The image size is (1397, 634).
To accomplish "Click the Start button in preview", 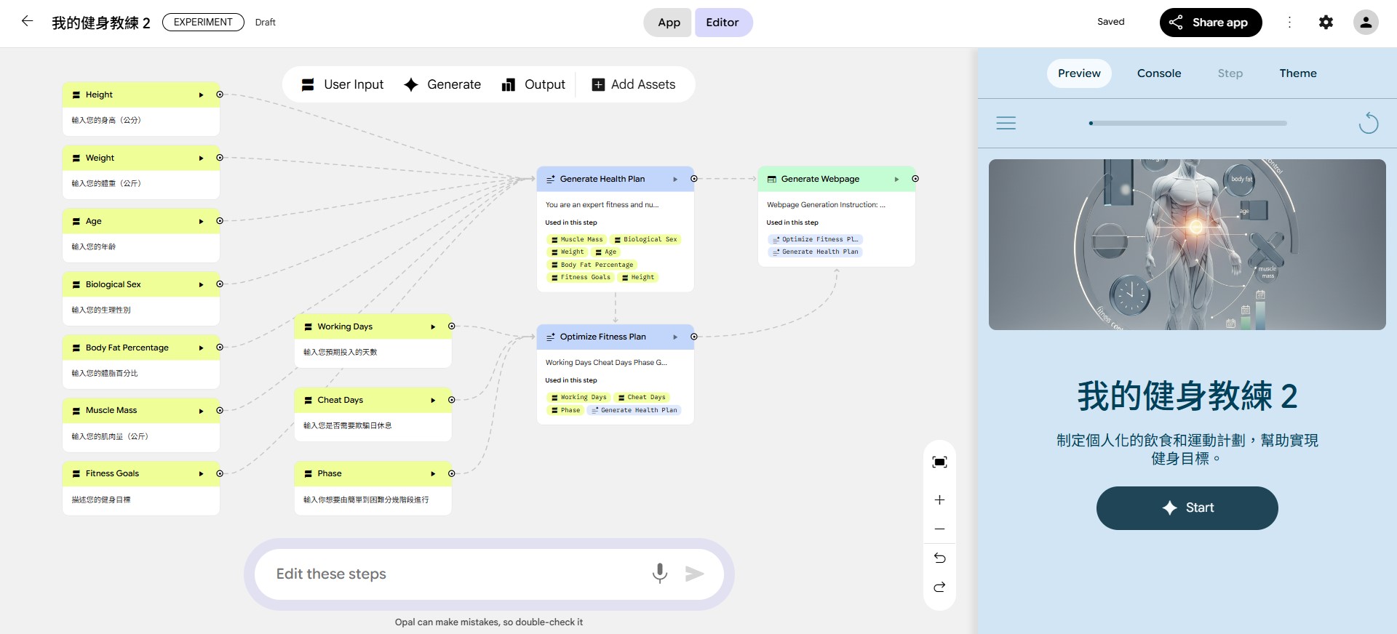I will click(1187, 508).
